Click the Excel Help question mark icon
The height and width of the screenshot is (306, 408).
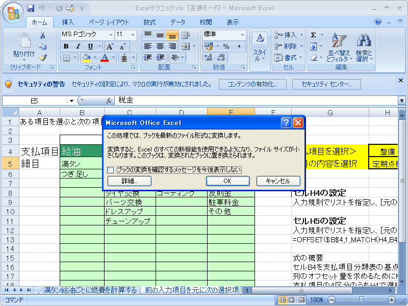[378, 21]
